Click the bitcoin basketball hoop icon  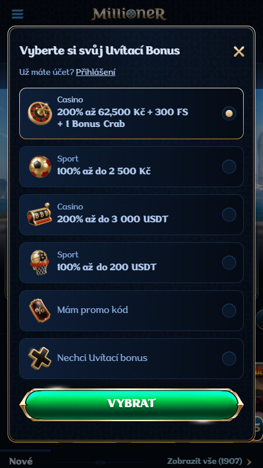[x=40, y=262]
